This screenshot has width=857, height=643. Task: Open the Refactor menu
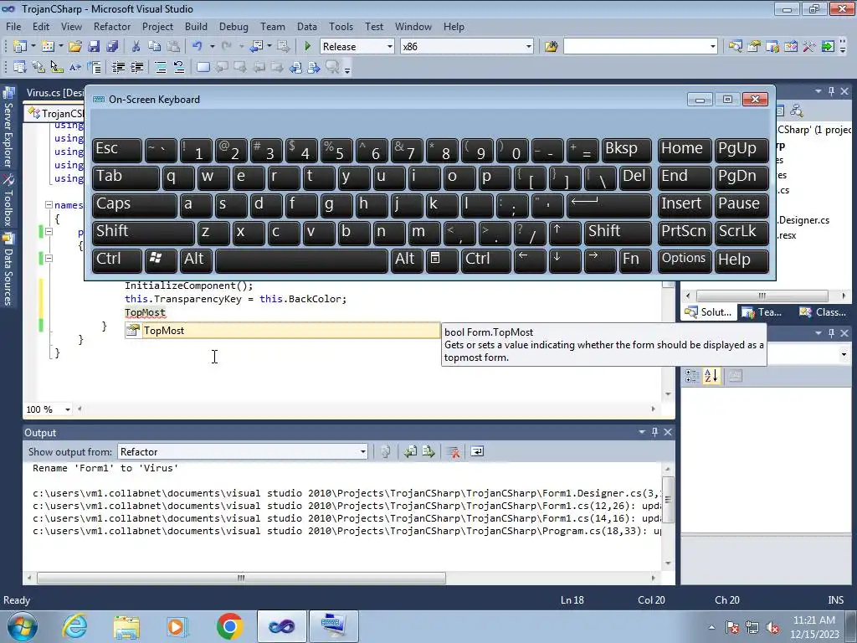click(112, 27)
